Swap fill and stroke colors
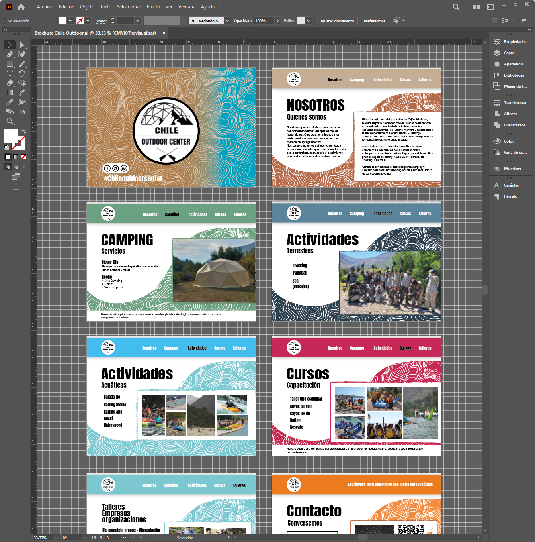535x542 pixels. (24, 132)
